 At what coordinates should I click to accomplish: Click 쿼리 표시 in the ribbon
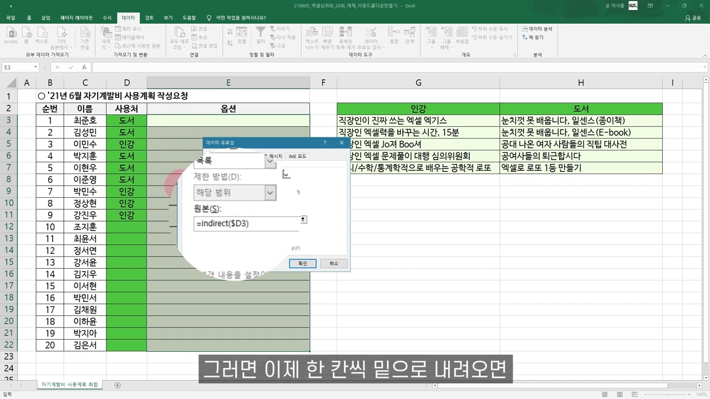[x=128, y=29]
